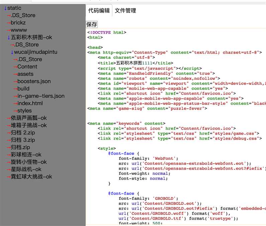Collapse the 五彩积木拼图-ok folder arrow
The height and width of the screenshot is (226, 266).
9,37
